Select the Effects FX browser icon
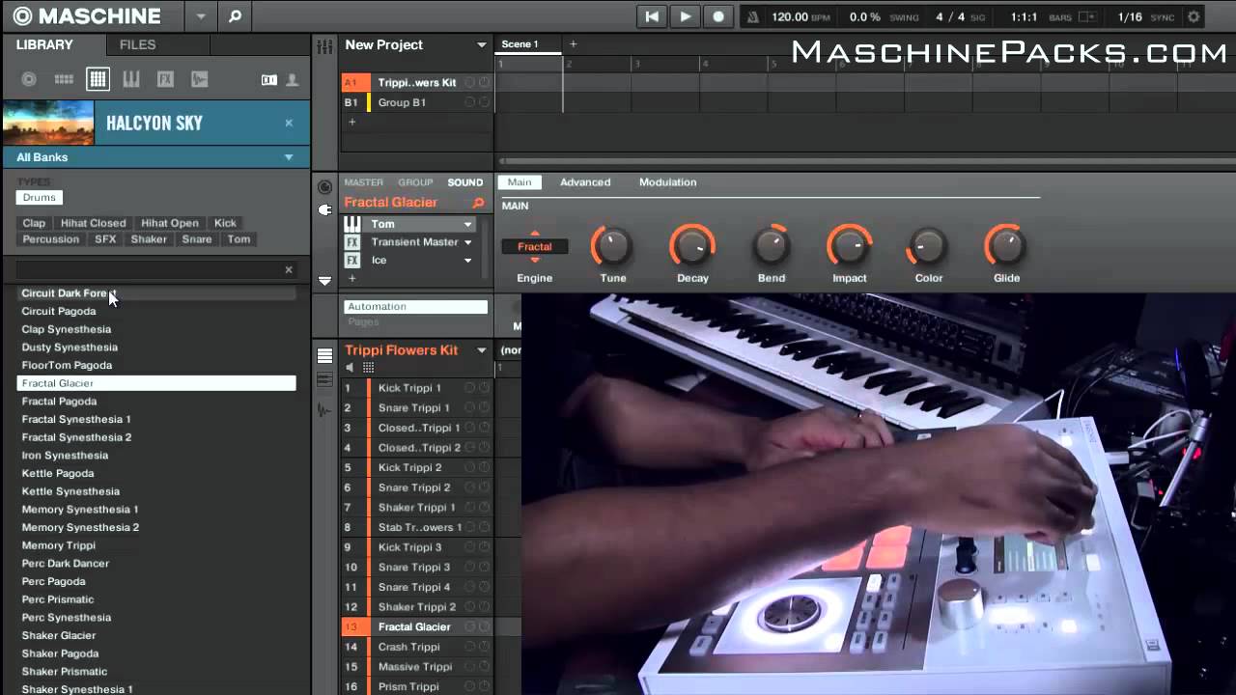Screen dimensions: 1236x695 [x=165, y=79]
